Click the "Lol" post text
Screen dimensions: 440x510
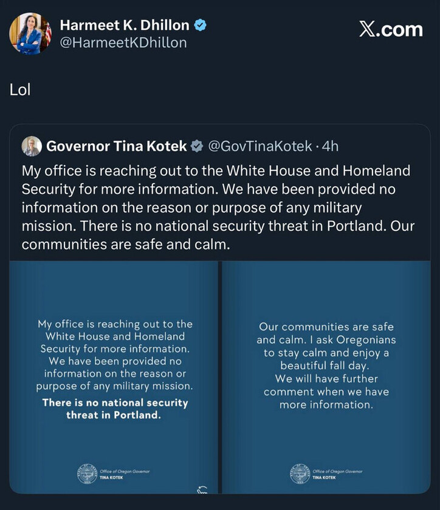[x=20, y=89]
